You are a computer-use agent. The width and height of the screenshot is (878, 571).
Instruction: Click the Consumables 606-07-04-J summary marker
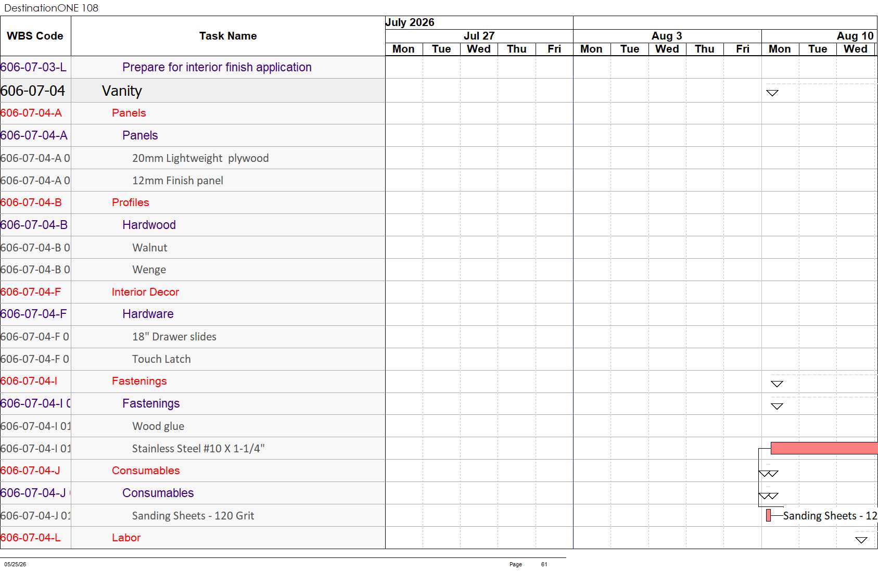(x=769, y=473)
